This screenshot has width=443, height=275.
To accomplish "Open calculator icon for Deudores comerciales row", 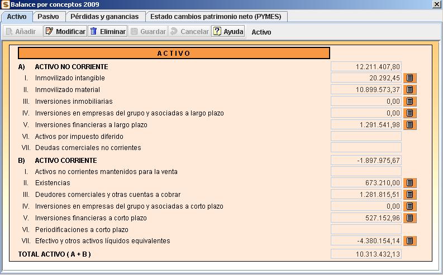I will pos(410,195).
